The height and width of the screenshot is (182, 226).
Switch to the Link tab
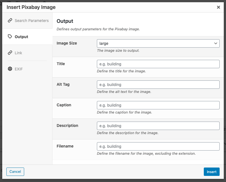[x=27, y=53]
